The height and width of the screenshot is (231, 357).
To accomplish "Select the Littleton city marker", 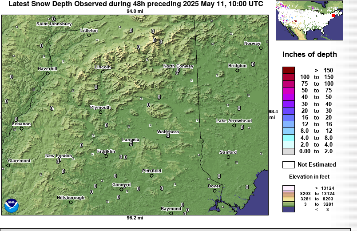I will 89,35.
